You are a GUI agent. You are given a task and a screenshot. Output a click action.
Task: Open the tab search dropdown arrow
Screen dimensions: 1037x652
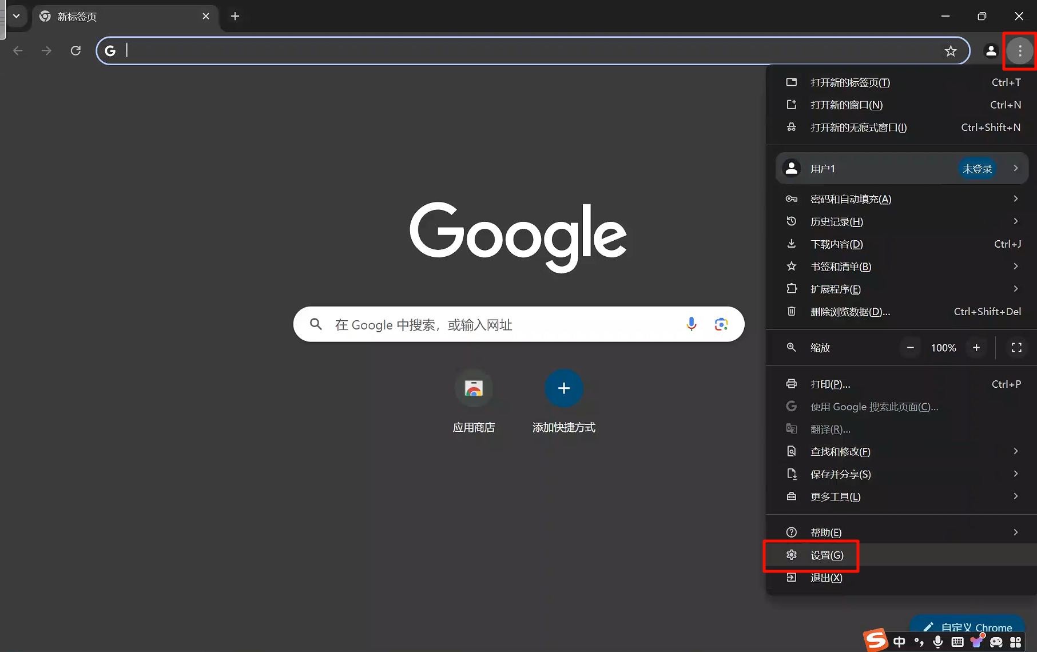click(x=17, y=16)
